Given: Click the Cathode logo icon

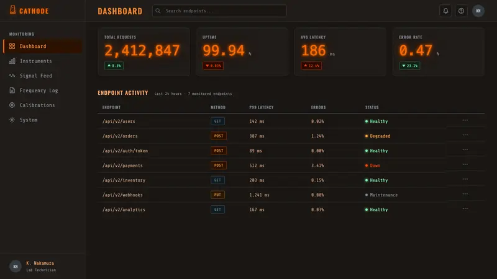Looking at the screenshot, I should pyautogui.click(x=12, y=10).
